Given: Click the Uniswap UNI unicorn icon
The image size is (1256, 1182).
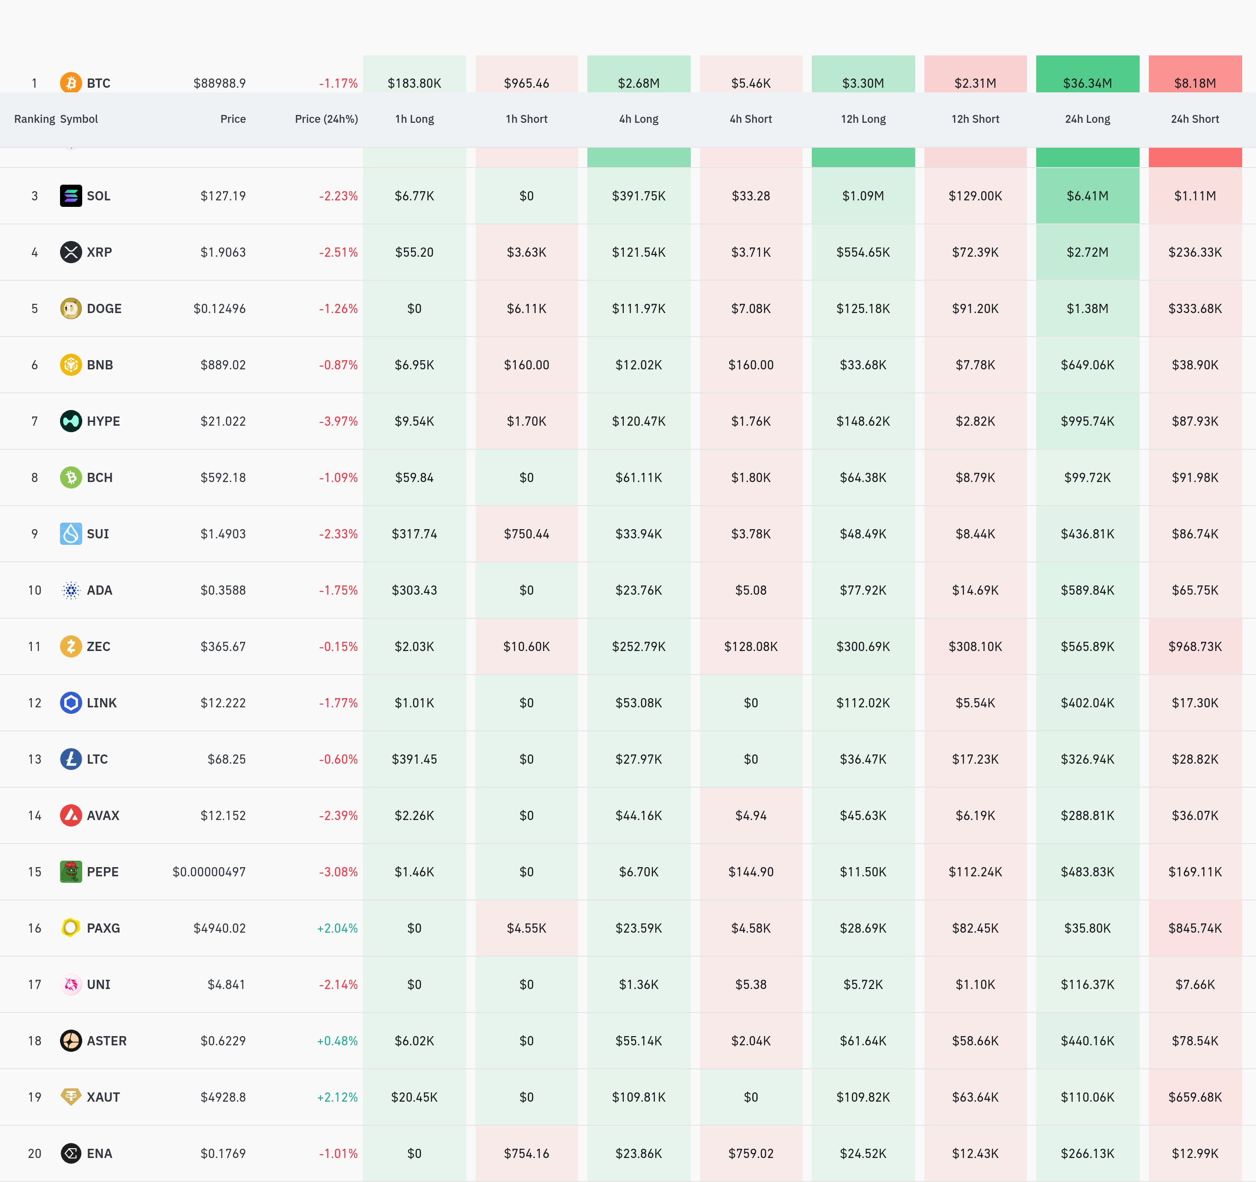Looking at the screenshot, I should pos(71,984).
